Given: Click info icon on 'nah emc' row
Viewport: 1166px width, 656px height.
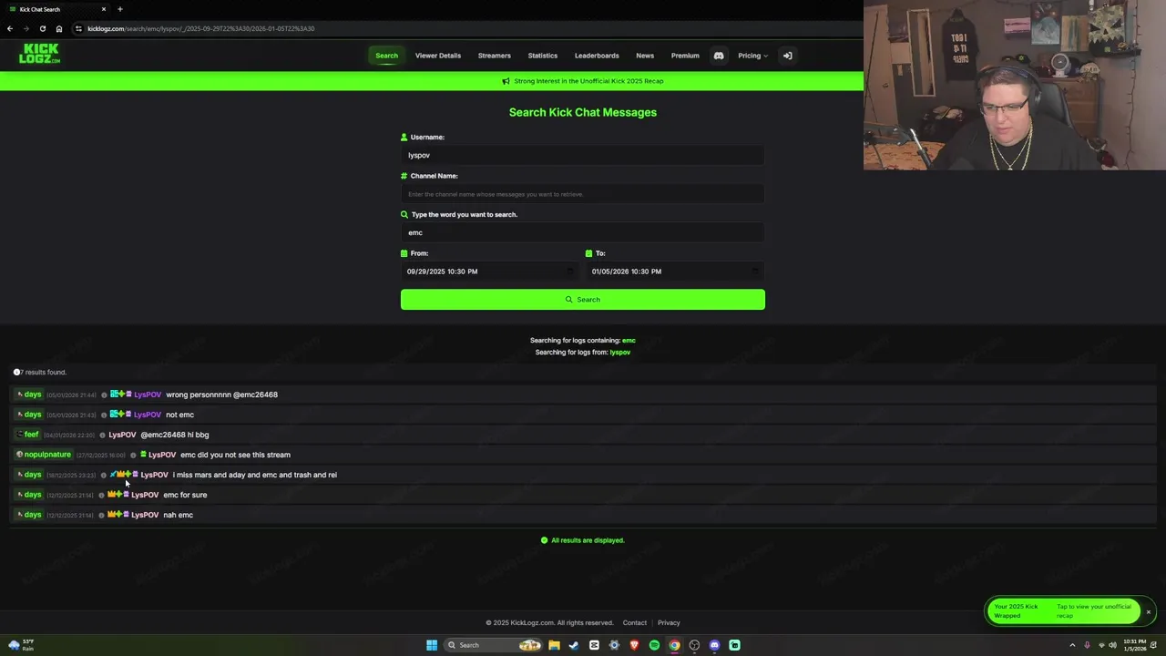Looking at the screenshot, I should coord(101,515).
